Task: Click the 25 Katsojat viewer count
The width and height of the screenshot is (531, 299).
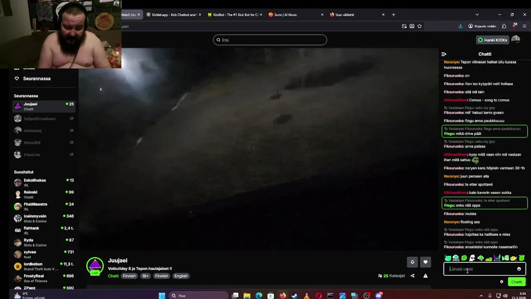Action: [391, 276]
